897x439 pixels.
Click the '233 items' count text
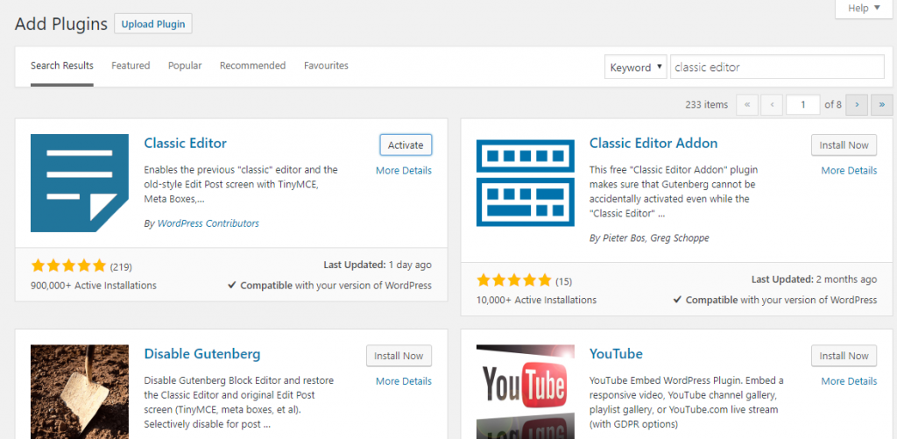pos(707,105)
